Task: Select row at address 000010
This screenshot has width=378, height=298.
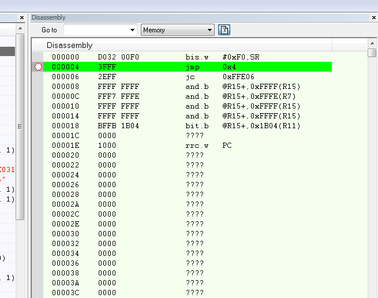Action: tap(188, 106)
